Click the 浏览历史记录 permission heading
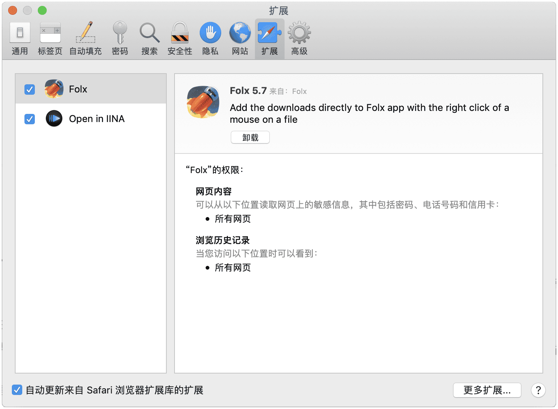Image resolution: width=558 pixels, height=409 pixels. (223, 240)
